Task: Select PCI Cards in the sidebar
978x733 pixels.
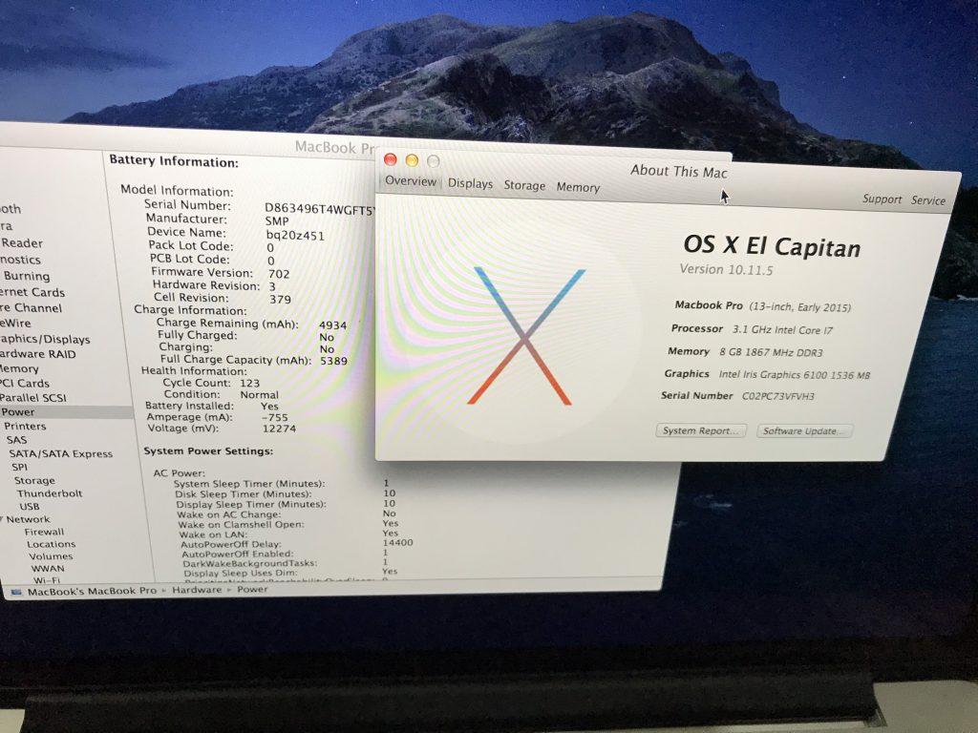Action: tap(24, 384)
